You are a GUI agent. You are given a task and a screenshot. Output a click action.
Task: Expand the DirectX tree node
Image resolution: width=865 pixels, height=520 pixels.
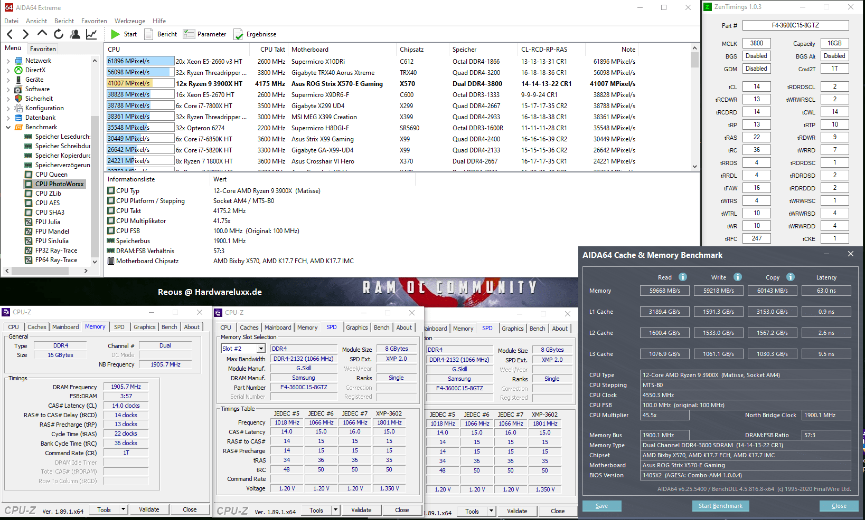point(8,71)
